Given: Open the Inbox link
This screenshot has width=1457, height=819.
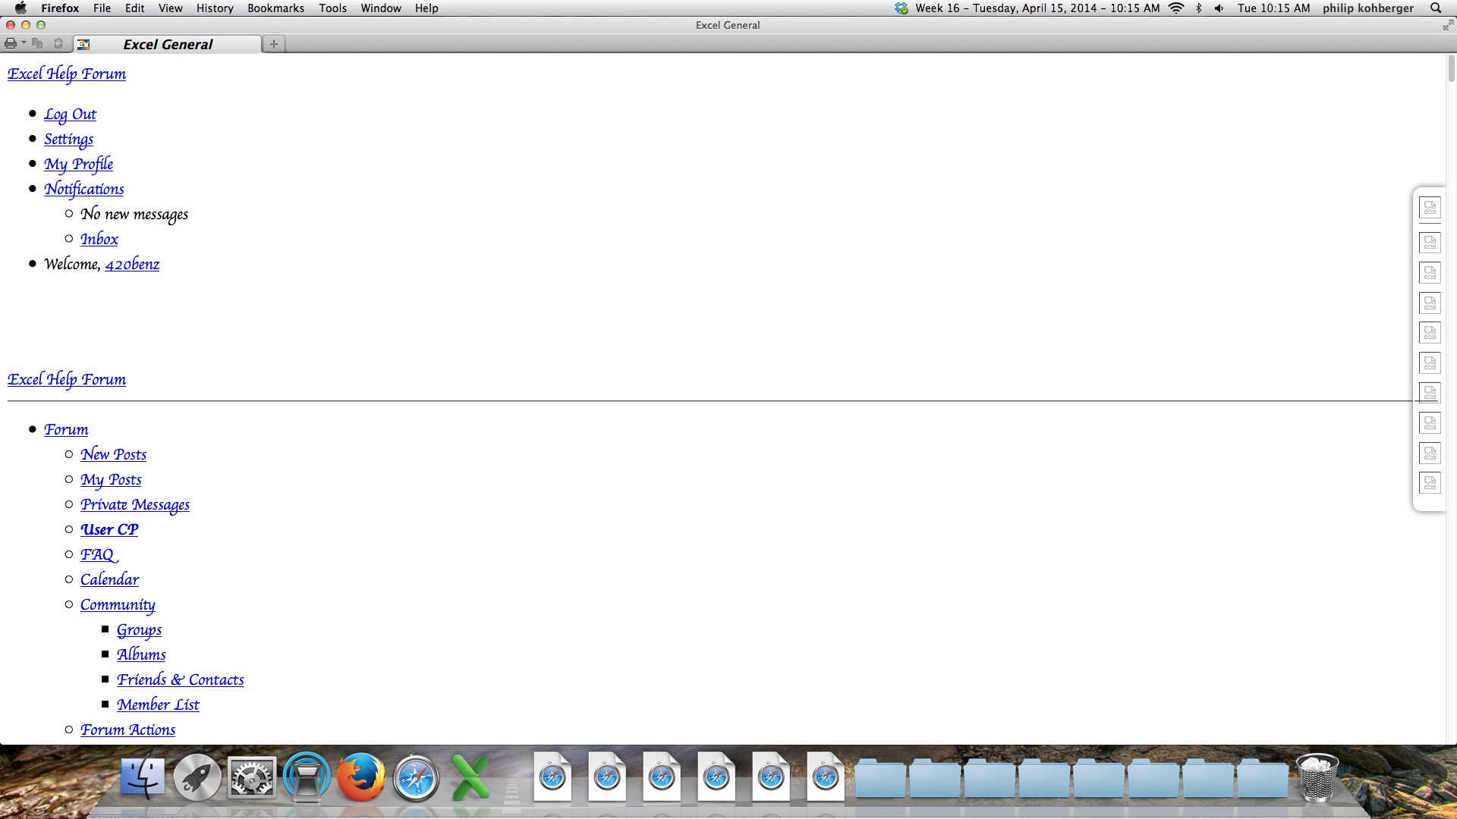Looking at the screenshot, I should click(99, 239).
